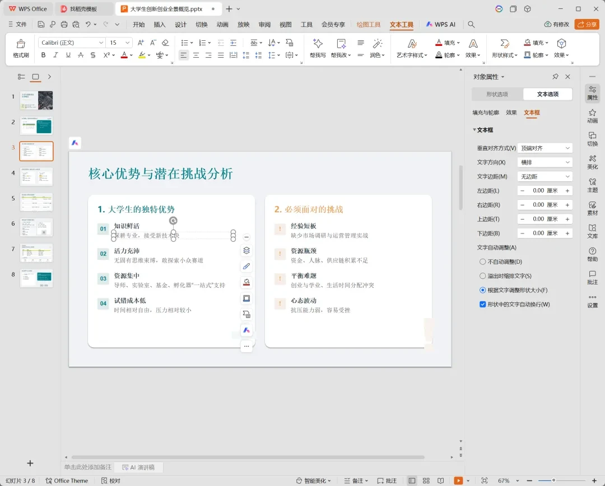Open 文字方向 dropdown showing 横排
This screenshot has width=605, height=486.
point(544,162)
